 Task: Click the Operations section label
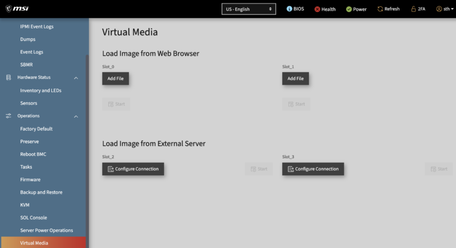point(28,115)
